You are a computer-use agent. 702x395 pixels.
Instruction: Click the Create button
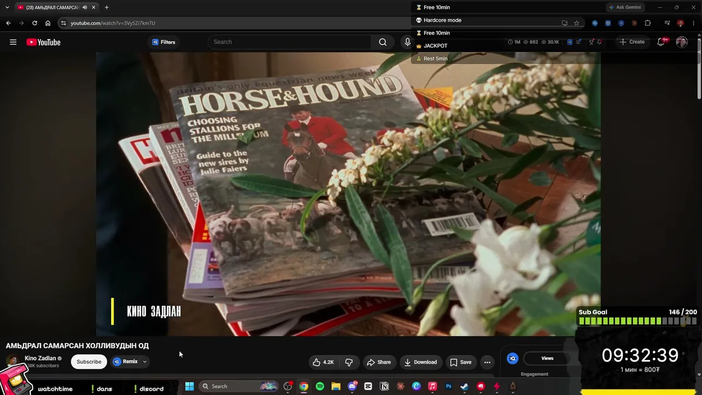click(632, 42)
